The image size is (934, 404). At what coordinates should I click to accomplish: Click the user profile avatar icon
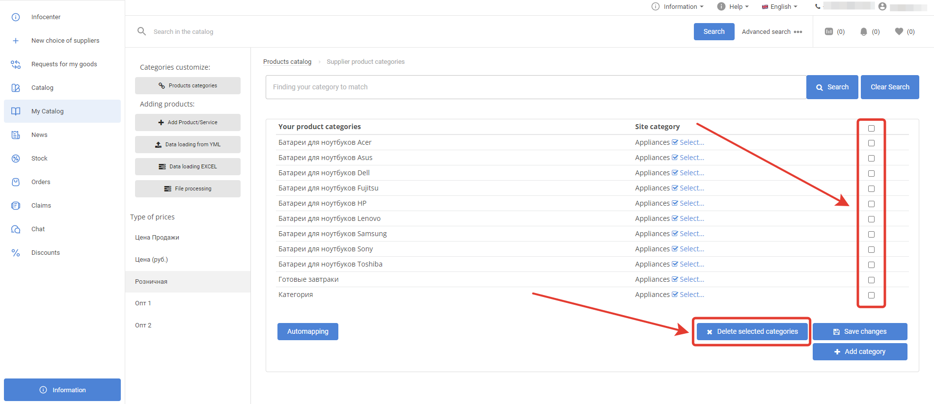tap(882, 6)
